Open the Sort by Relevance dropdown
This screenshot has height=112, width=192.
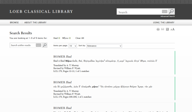pos(104,46)
